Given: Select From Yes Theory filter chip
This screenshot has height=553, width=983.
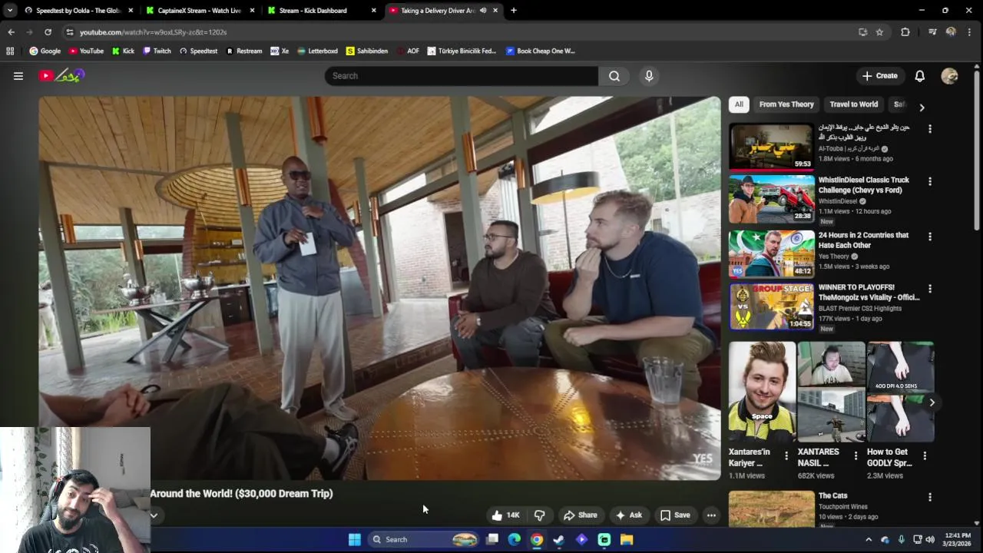Looking at the screenshot, I should pos(786,104).
